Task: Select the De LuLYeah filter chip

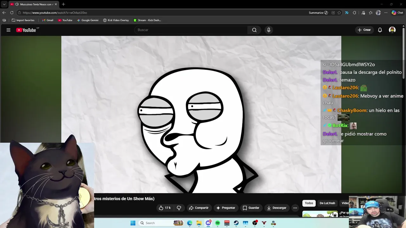Action: pyautogui.click(x=327, y=203)
